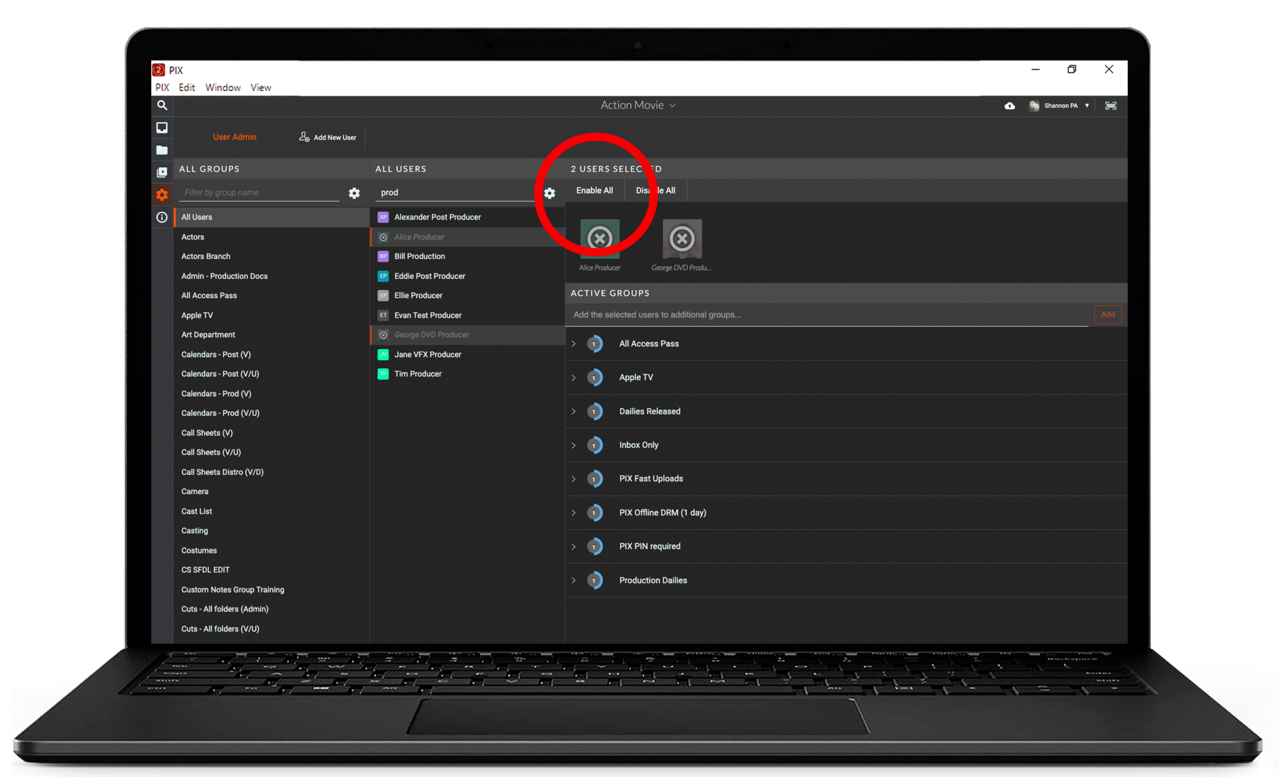Open the Window menu
The width and height of the screenshot is (1279, 777).
tap(222, 87)
